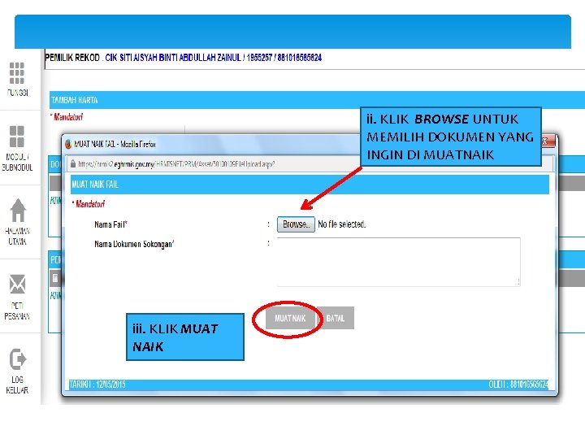This screenshot has height=439, width=585.
Task: Click the TAMBAH HARTA section header
Action: (317, 100)
